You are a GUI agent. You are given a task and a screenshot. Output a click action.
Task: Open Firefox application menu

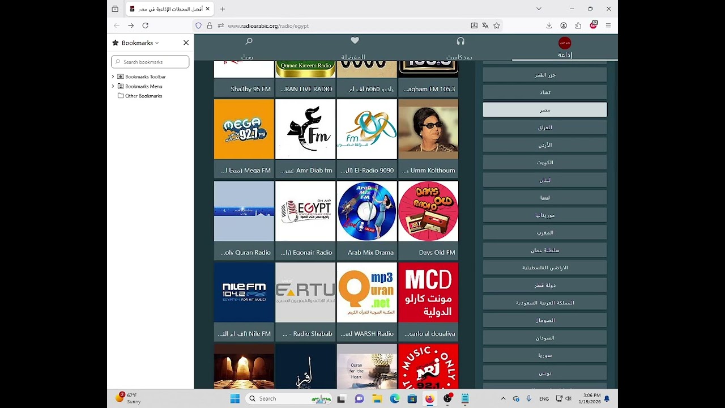[608, 25]
